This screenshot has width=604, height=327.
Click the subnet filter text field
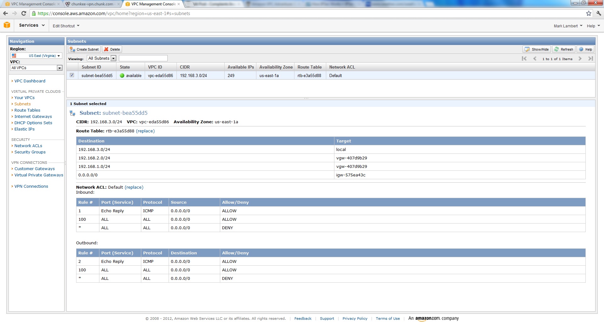pos(143,58)
